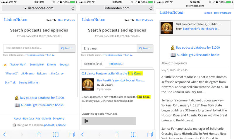Focus the Erie canal search field
Viewport: 234px width, 139px height.
(x=109, y=48)
